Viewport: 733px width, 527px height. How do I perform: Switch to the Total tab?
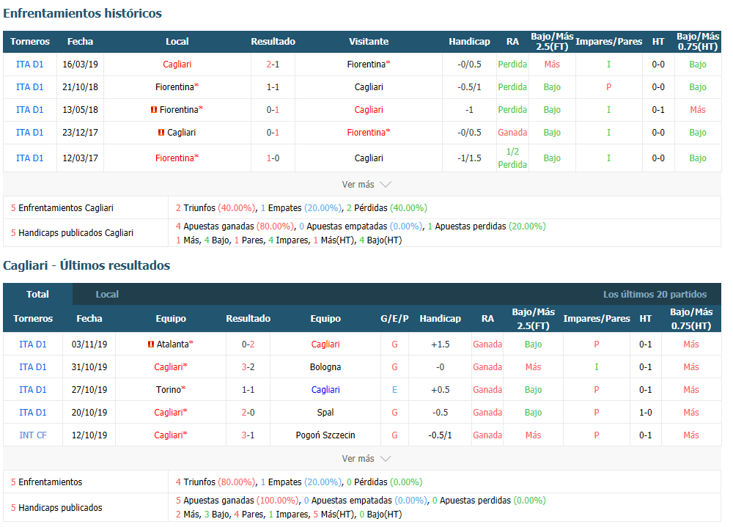pos(37,294)
